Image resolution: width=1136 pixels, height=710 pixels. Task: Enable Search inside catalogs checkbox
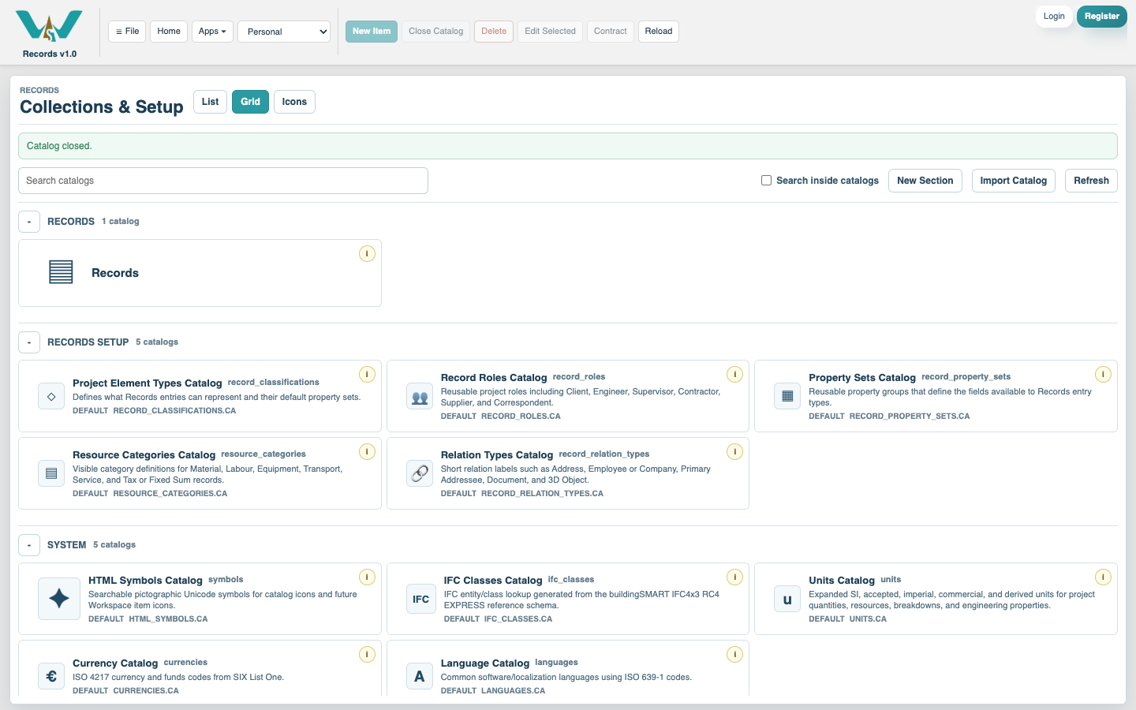(x=766, y=181)
